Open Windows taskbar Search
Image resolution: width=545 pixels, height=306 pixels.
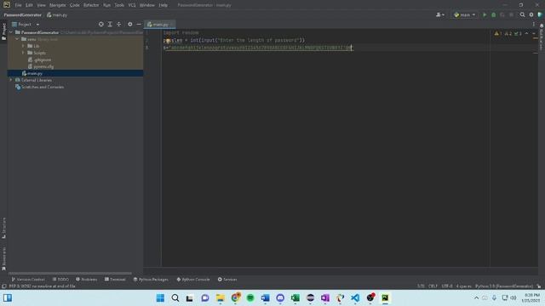coord(175,298)
